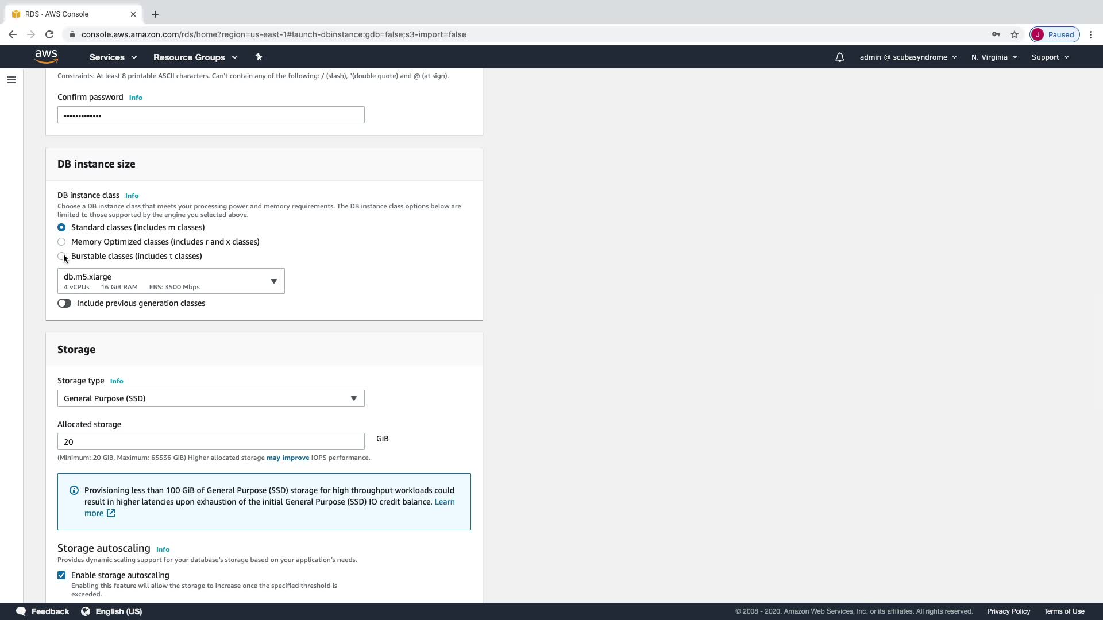The image size is (1103, 620).
Task: Expand the Storage type dropdown
Action: (211, 398)
